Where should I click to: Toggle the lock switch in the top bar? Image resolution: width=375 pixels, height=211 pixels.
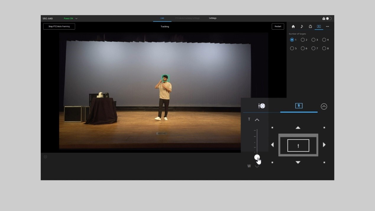coord(328,19)
